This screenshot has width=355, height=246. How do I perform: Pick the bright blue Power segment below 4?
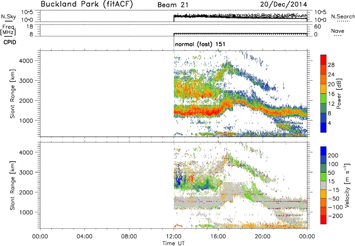point(323,127)
